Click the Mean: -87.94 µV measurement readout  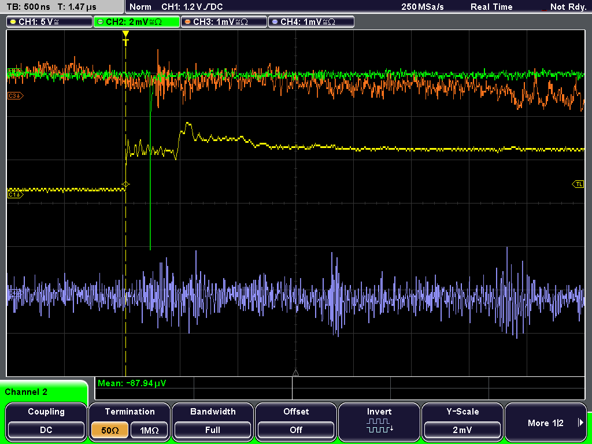click(132, 383)
